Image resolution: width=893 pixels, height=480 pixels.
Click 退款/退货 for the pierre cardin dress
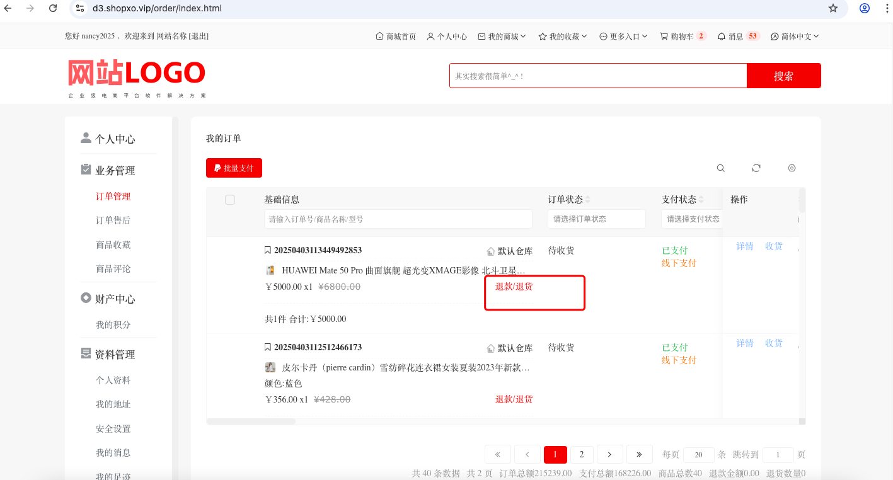[514, 399]
